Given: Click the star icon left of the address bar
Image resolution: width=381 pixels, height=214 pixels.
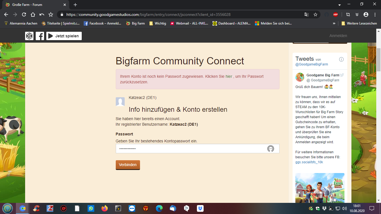Looking at the screenshot, I should click(51, 14).
